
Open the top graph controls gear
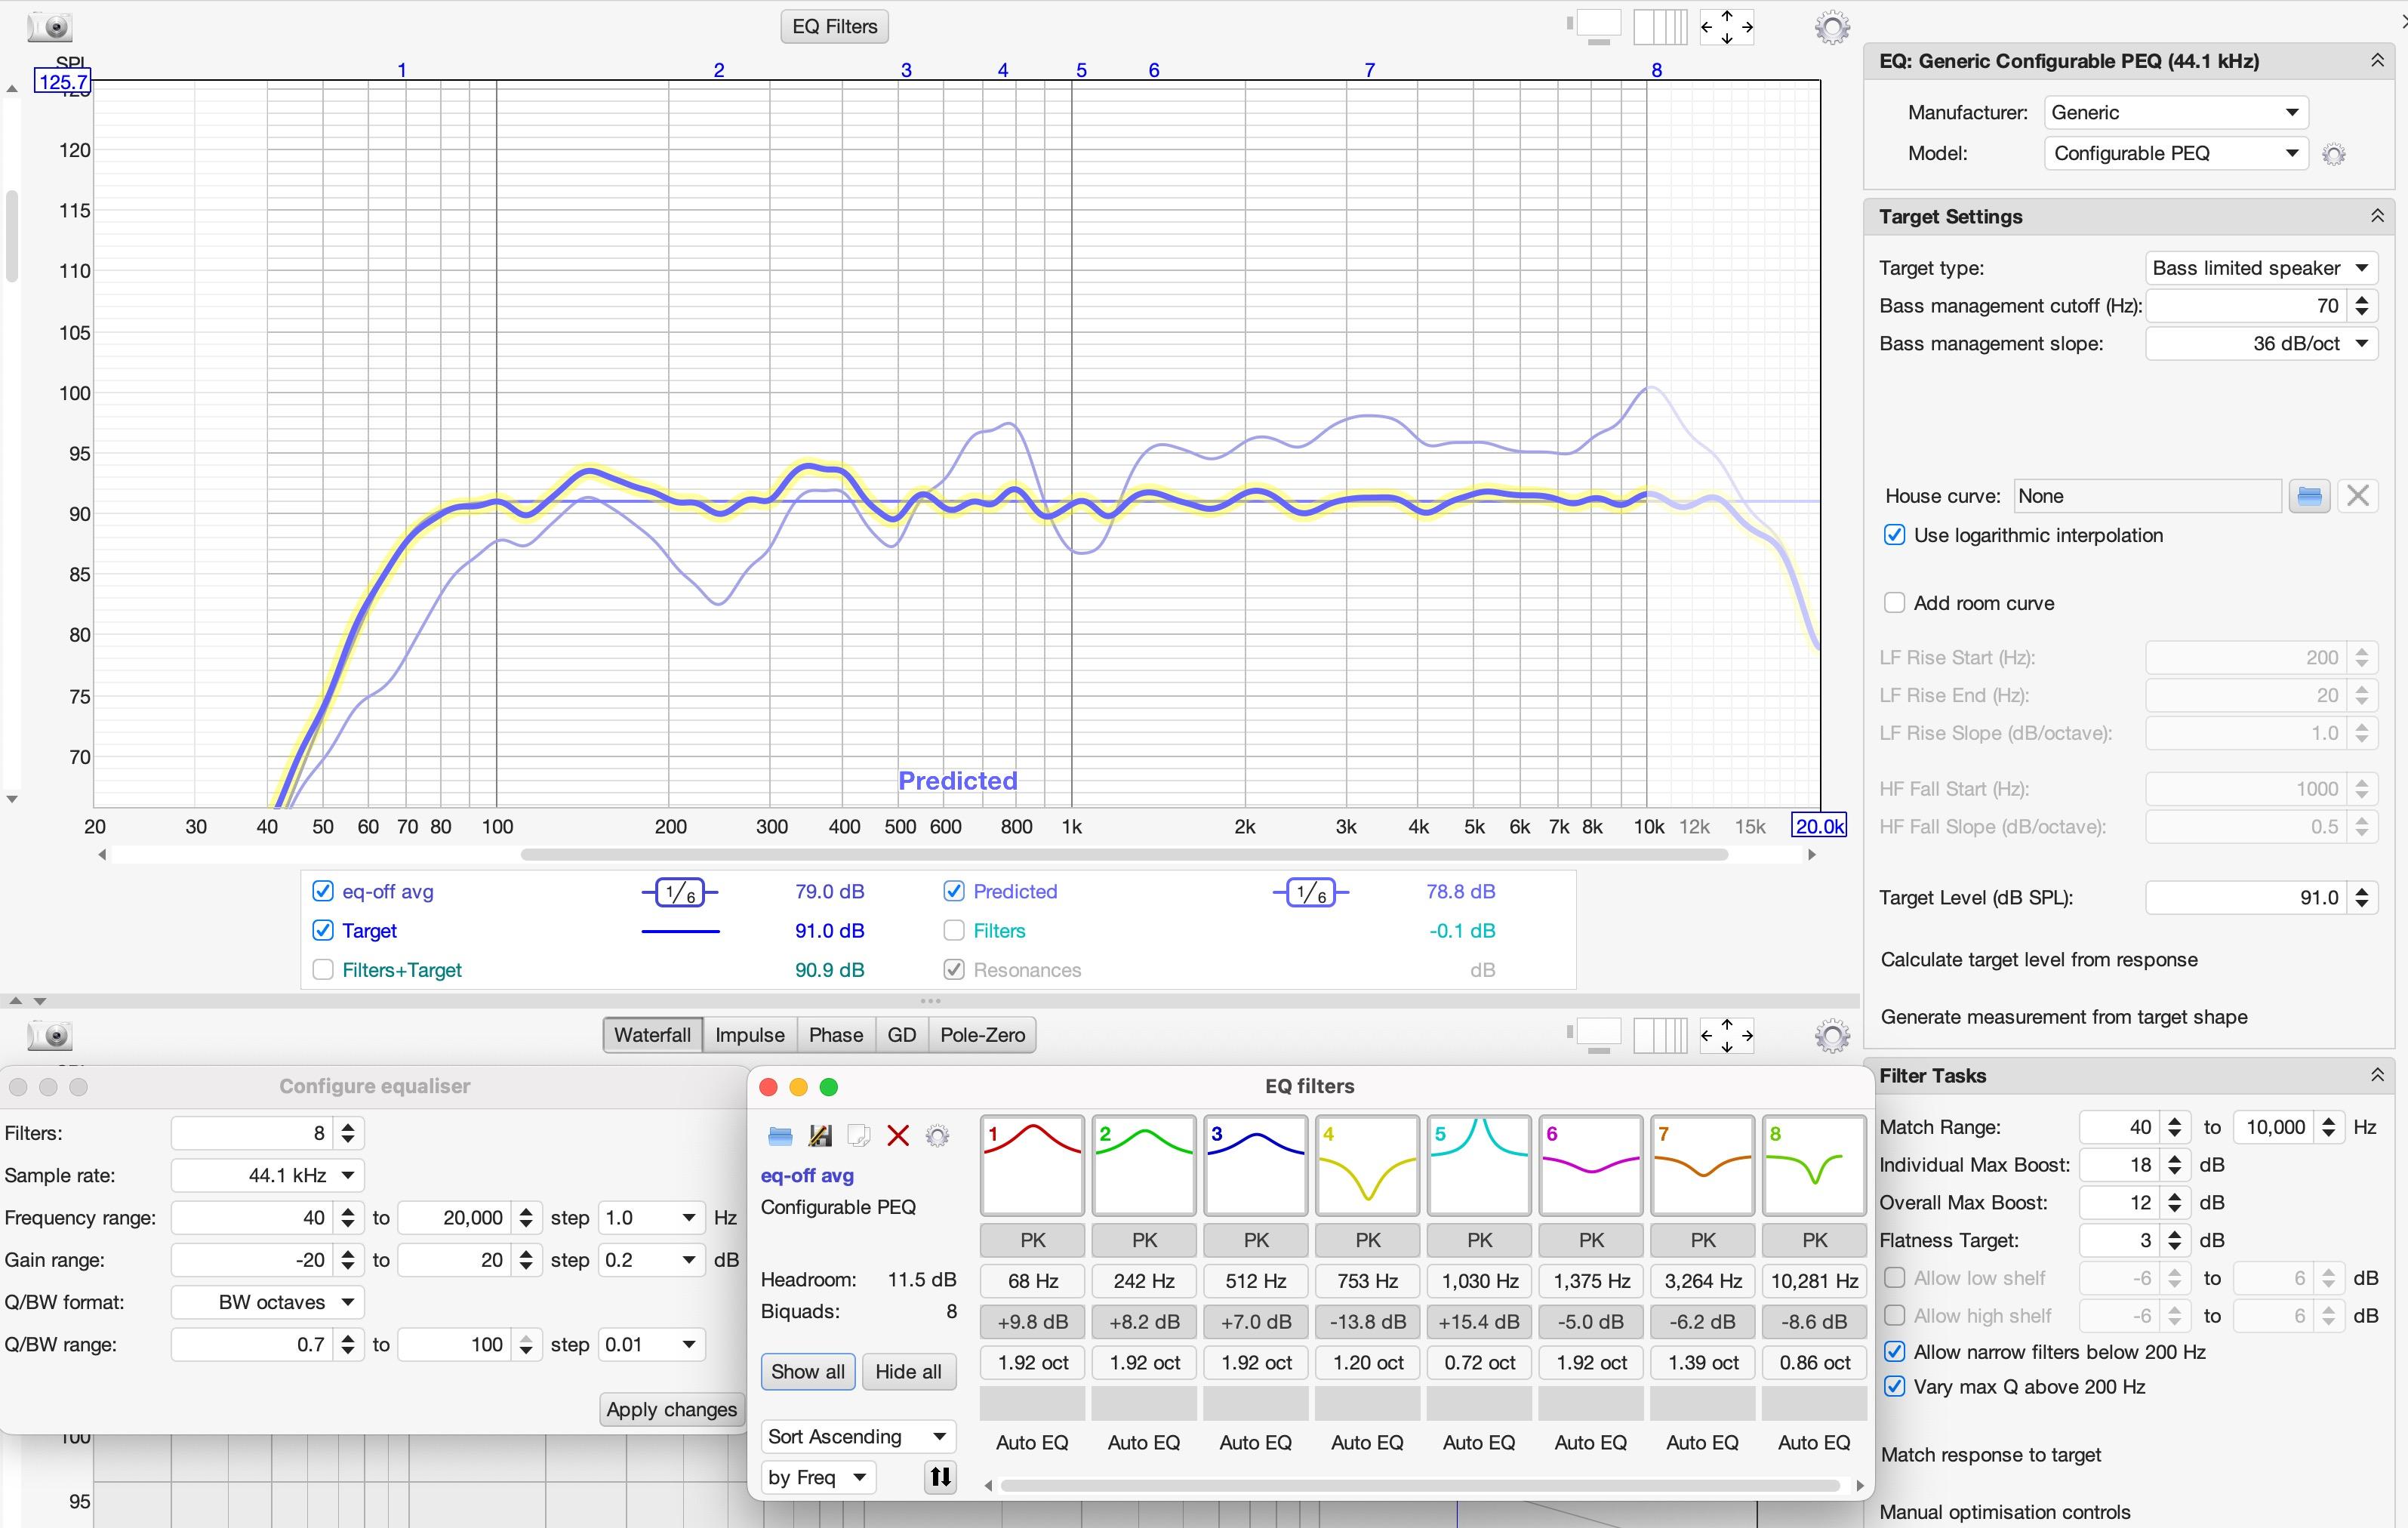click(x=1832, y=27)
